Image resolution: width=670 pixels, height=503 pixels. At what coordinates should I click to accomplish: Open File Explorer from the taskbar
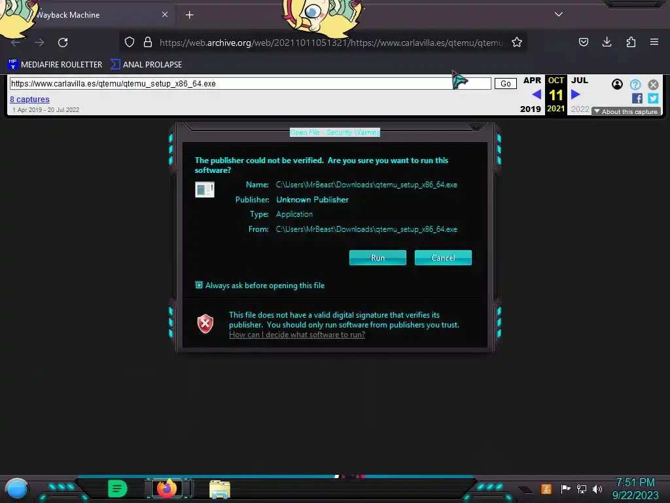tap(220, 489)
